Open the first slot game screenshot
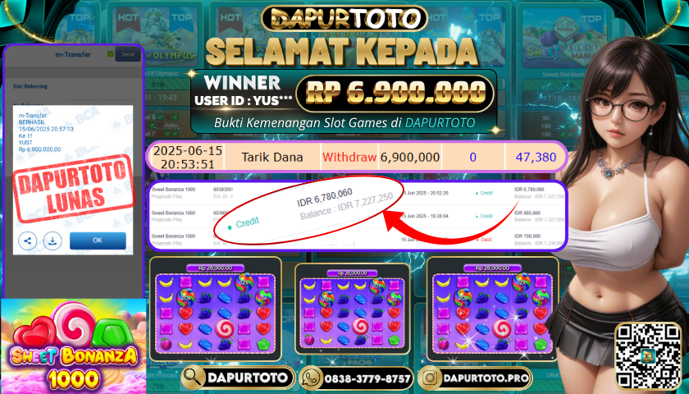Screen dimensions: 689x394 (x=215, y=309)
